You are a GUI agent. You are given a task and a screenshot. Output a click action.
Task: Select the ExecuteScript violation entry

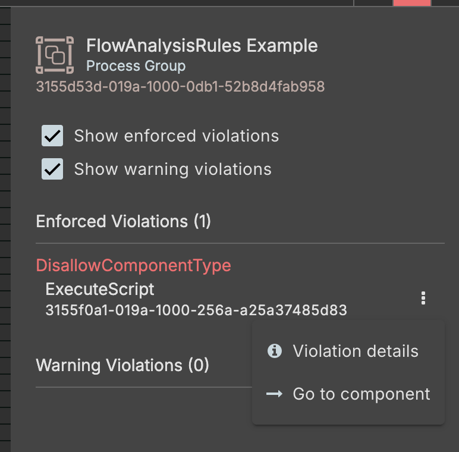pos(100,290)
